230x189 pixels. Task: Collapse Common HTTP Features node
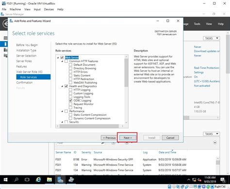62,61
